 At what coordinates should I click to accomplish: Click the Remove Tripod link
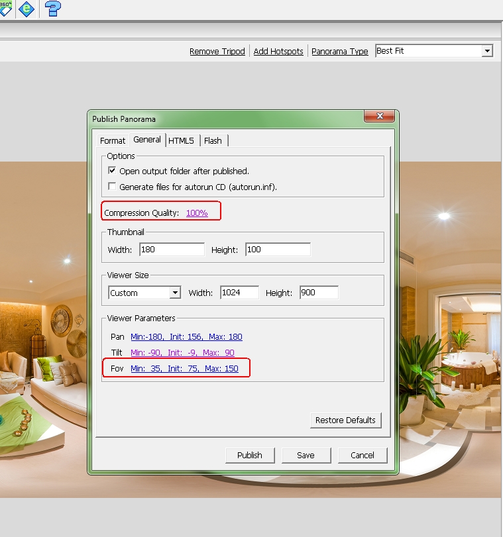point(217,52)
